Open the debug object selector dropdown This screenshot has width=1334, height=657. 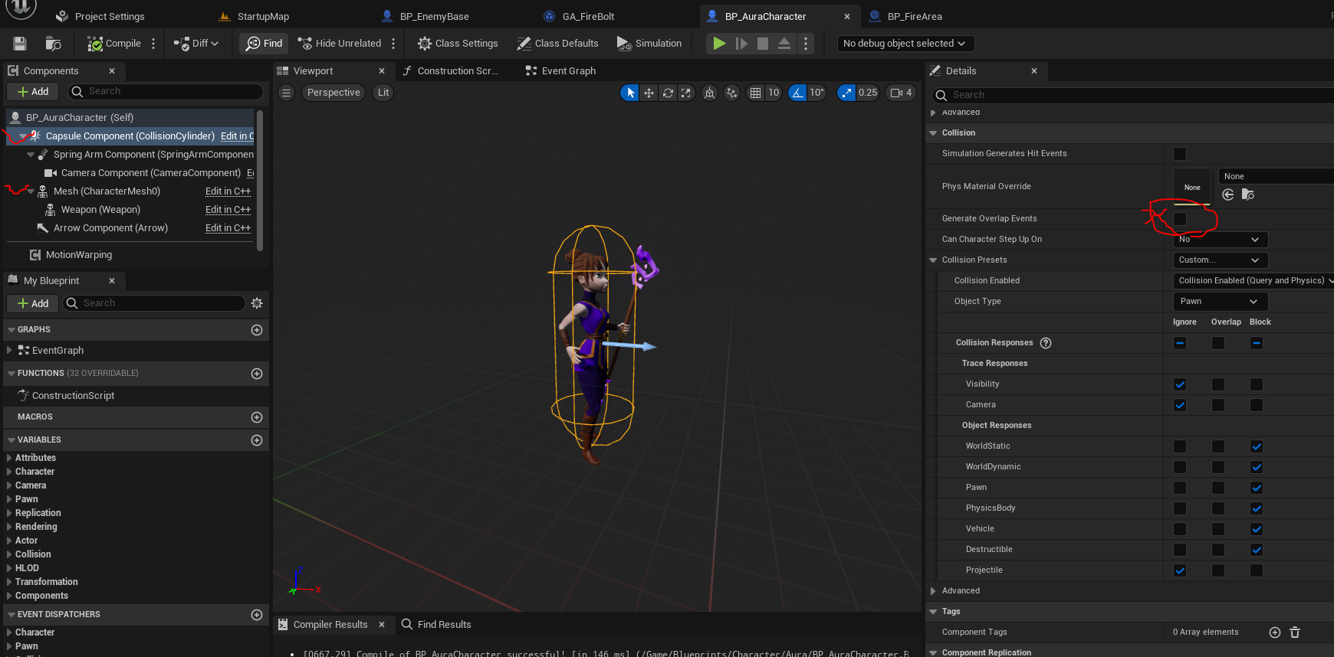click(x=905, y=44)
